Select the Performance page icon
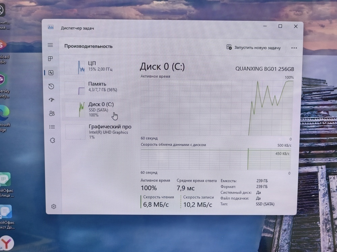This screenshot has width=337, height=252. point(51,73)
